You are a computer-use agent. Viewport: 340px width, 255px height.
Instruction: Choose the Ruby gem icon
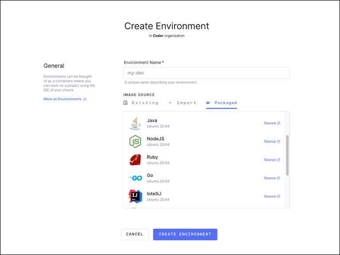(135, 160)
